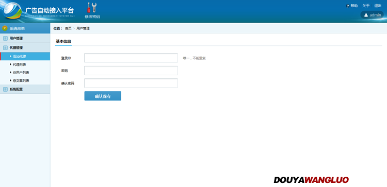Click the 用户管理 sidebar icon

pyautogui.click(x=5, y=39)
